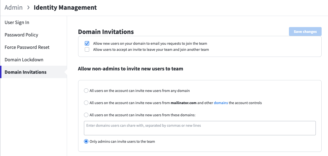Select only admins can invite option
The image size is (328, 156).
(x=86, y=141)
